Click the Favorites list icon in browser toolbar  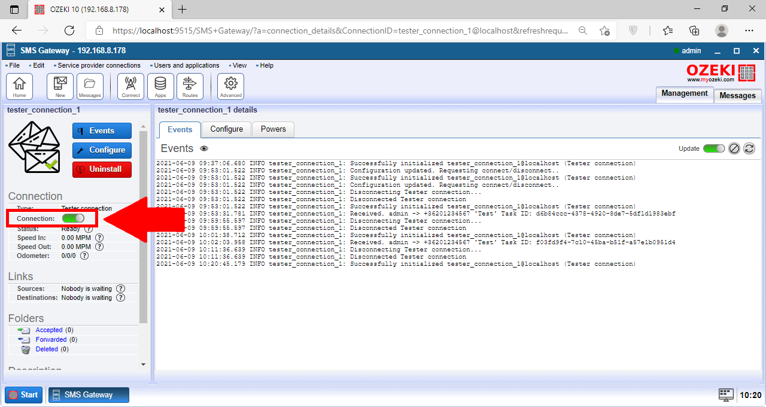click(x=668, y=31)
